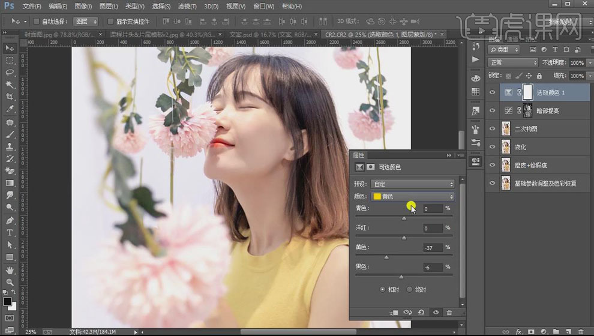Expand the blend mode dropdown 正常
Viewport: 594px width, 336px height.
click(x=513, y=62)
